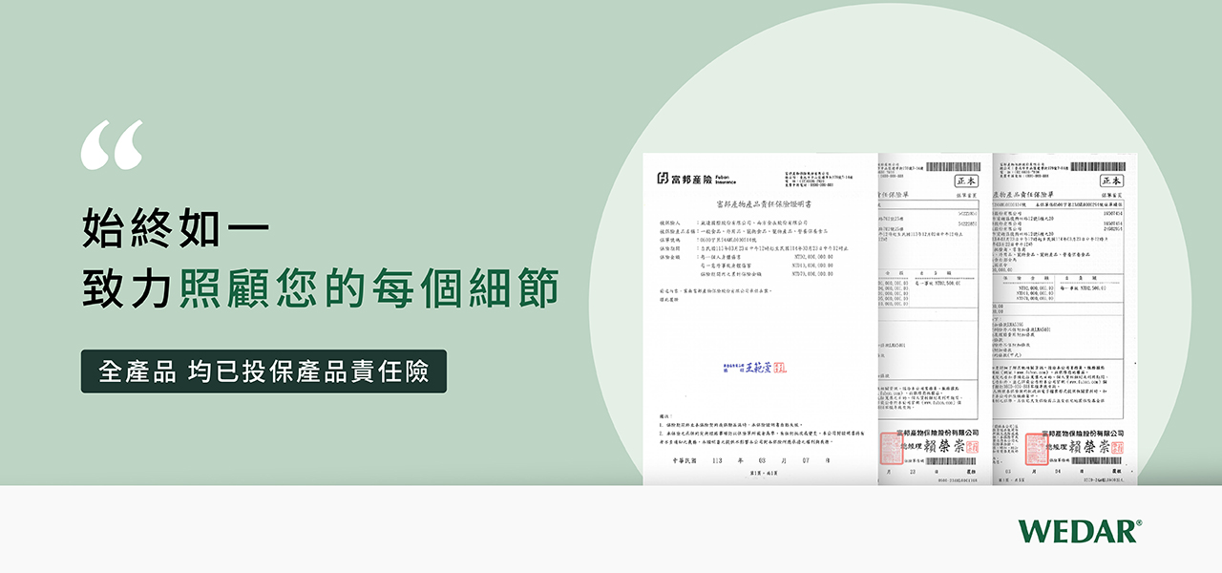Click the WEDAR brand logo
1222x573 pixels.
point(1080,531)
